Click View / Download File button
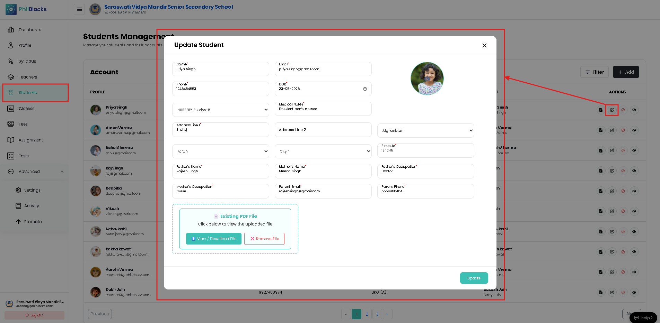This screenshot has height=323, width=660. click(x=214, y=239)
